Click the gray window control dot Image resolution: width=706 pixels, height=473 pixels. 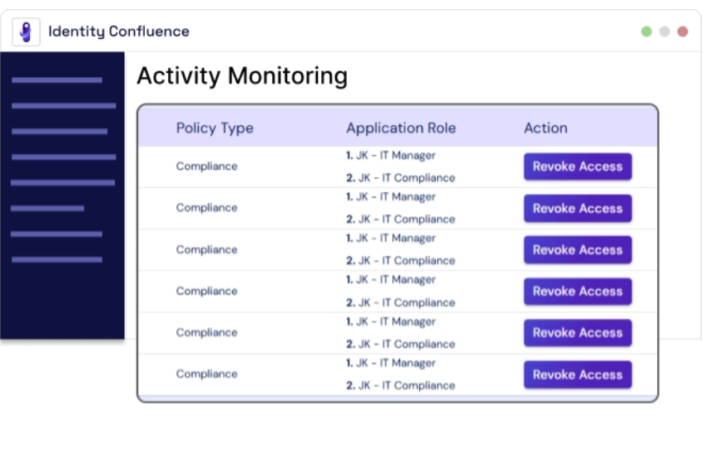[x=665, y=31]
